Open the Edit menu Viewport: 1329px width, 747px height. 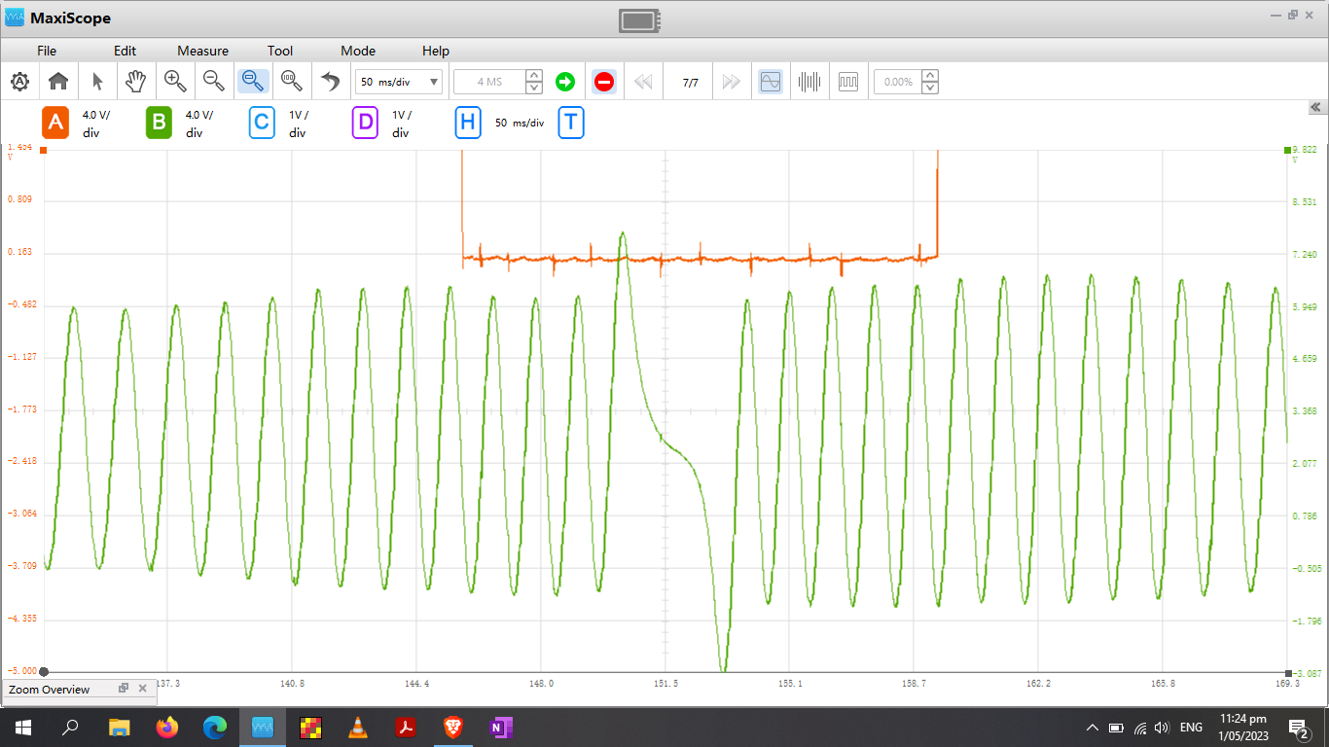[125, 51]
